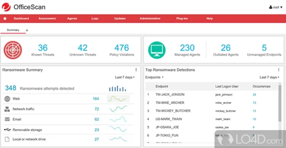Click the Removable storage USB icon
Viewport: 286px width, 148px height.
pos(7,130)
